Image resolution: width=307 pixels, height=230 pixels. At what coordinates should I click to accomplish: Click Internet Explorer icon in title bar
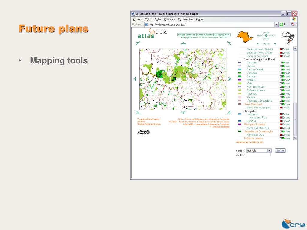click(133, 14)
